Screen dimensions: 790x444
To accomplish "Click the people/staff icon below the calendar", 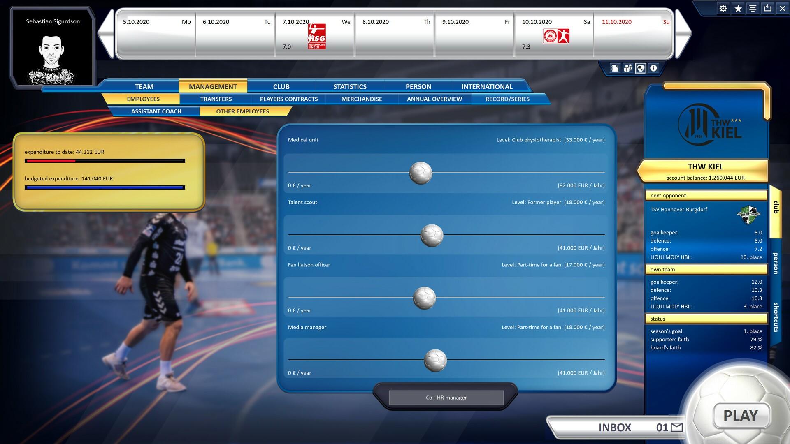I will tap(627, 68).
